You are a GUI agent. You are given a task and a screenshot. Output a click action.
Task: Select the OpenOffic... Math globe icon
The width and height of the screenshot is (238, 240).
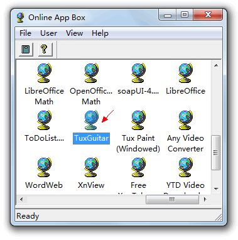[x=91, y=73]
